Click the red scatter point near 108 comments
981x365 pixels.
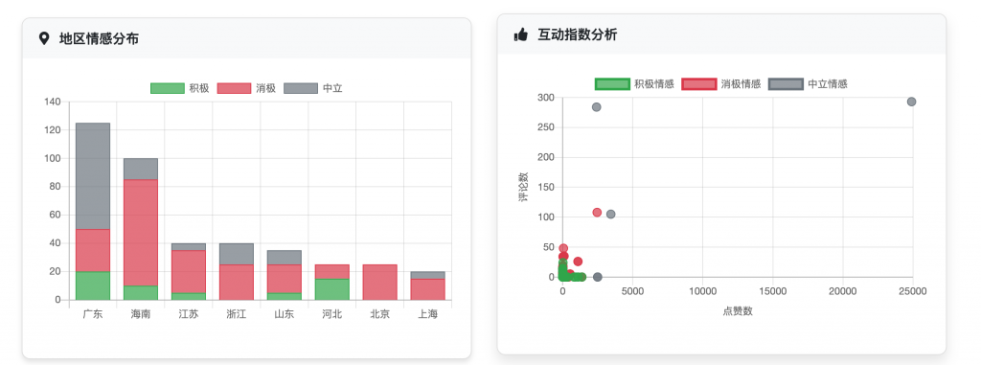click(597, 213)
